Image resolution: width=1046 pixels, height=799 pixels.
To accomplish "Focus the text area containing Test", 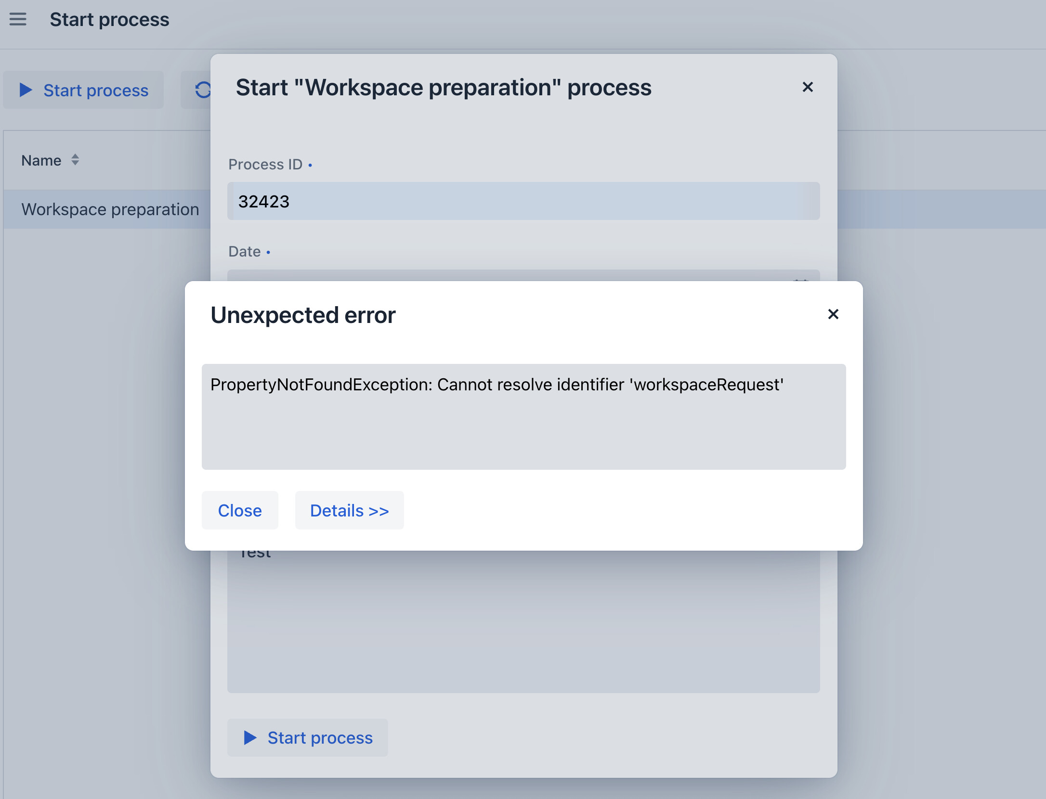I will coord(523,621).
